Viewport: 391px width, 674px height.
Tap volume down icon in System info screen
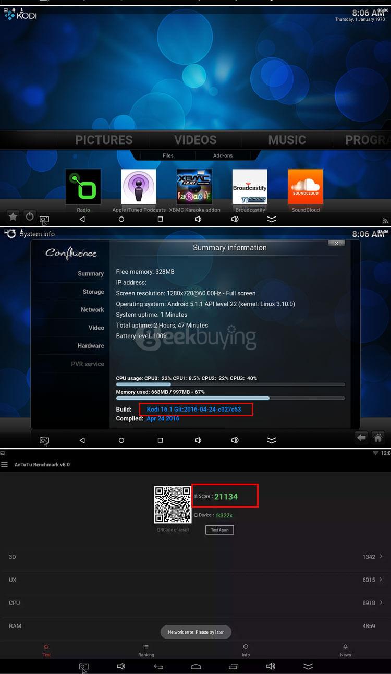pyautogui.click(x=198, y=440)
